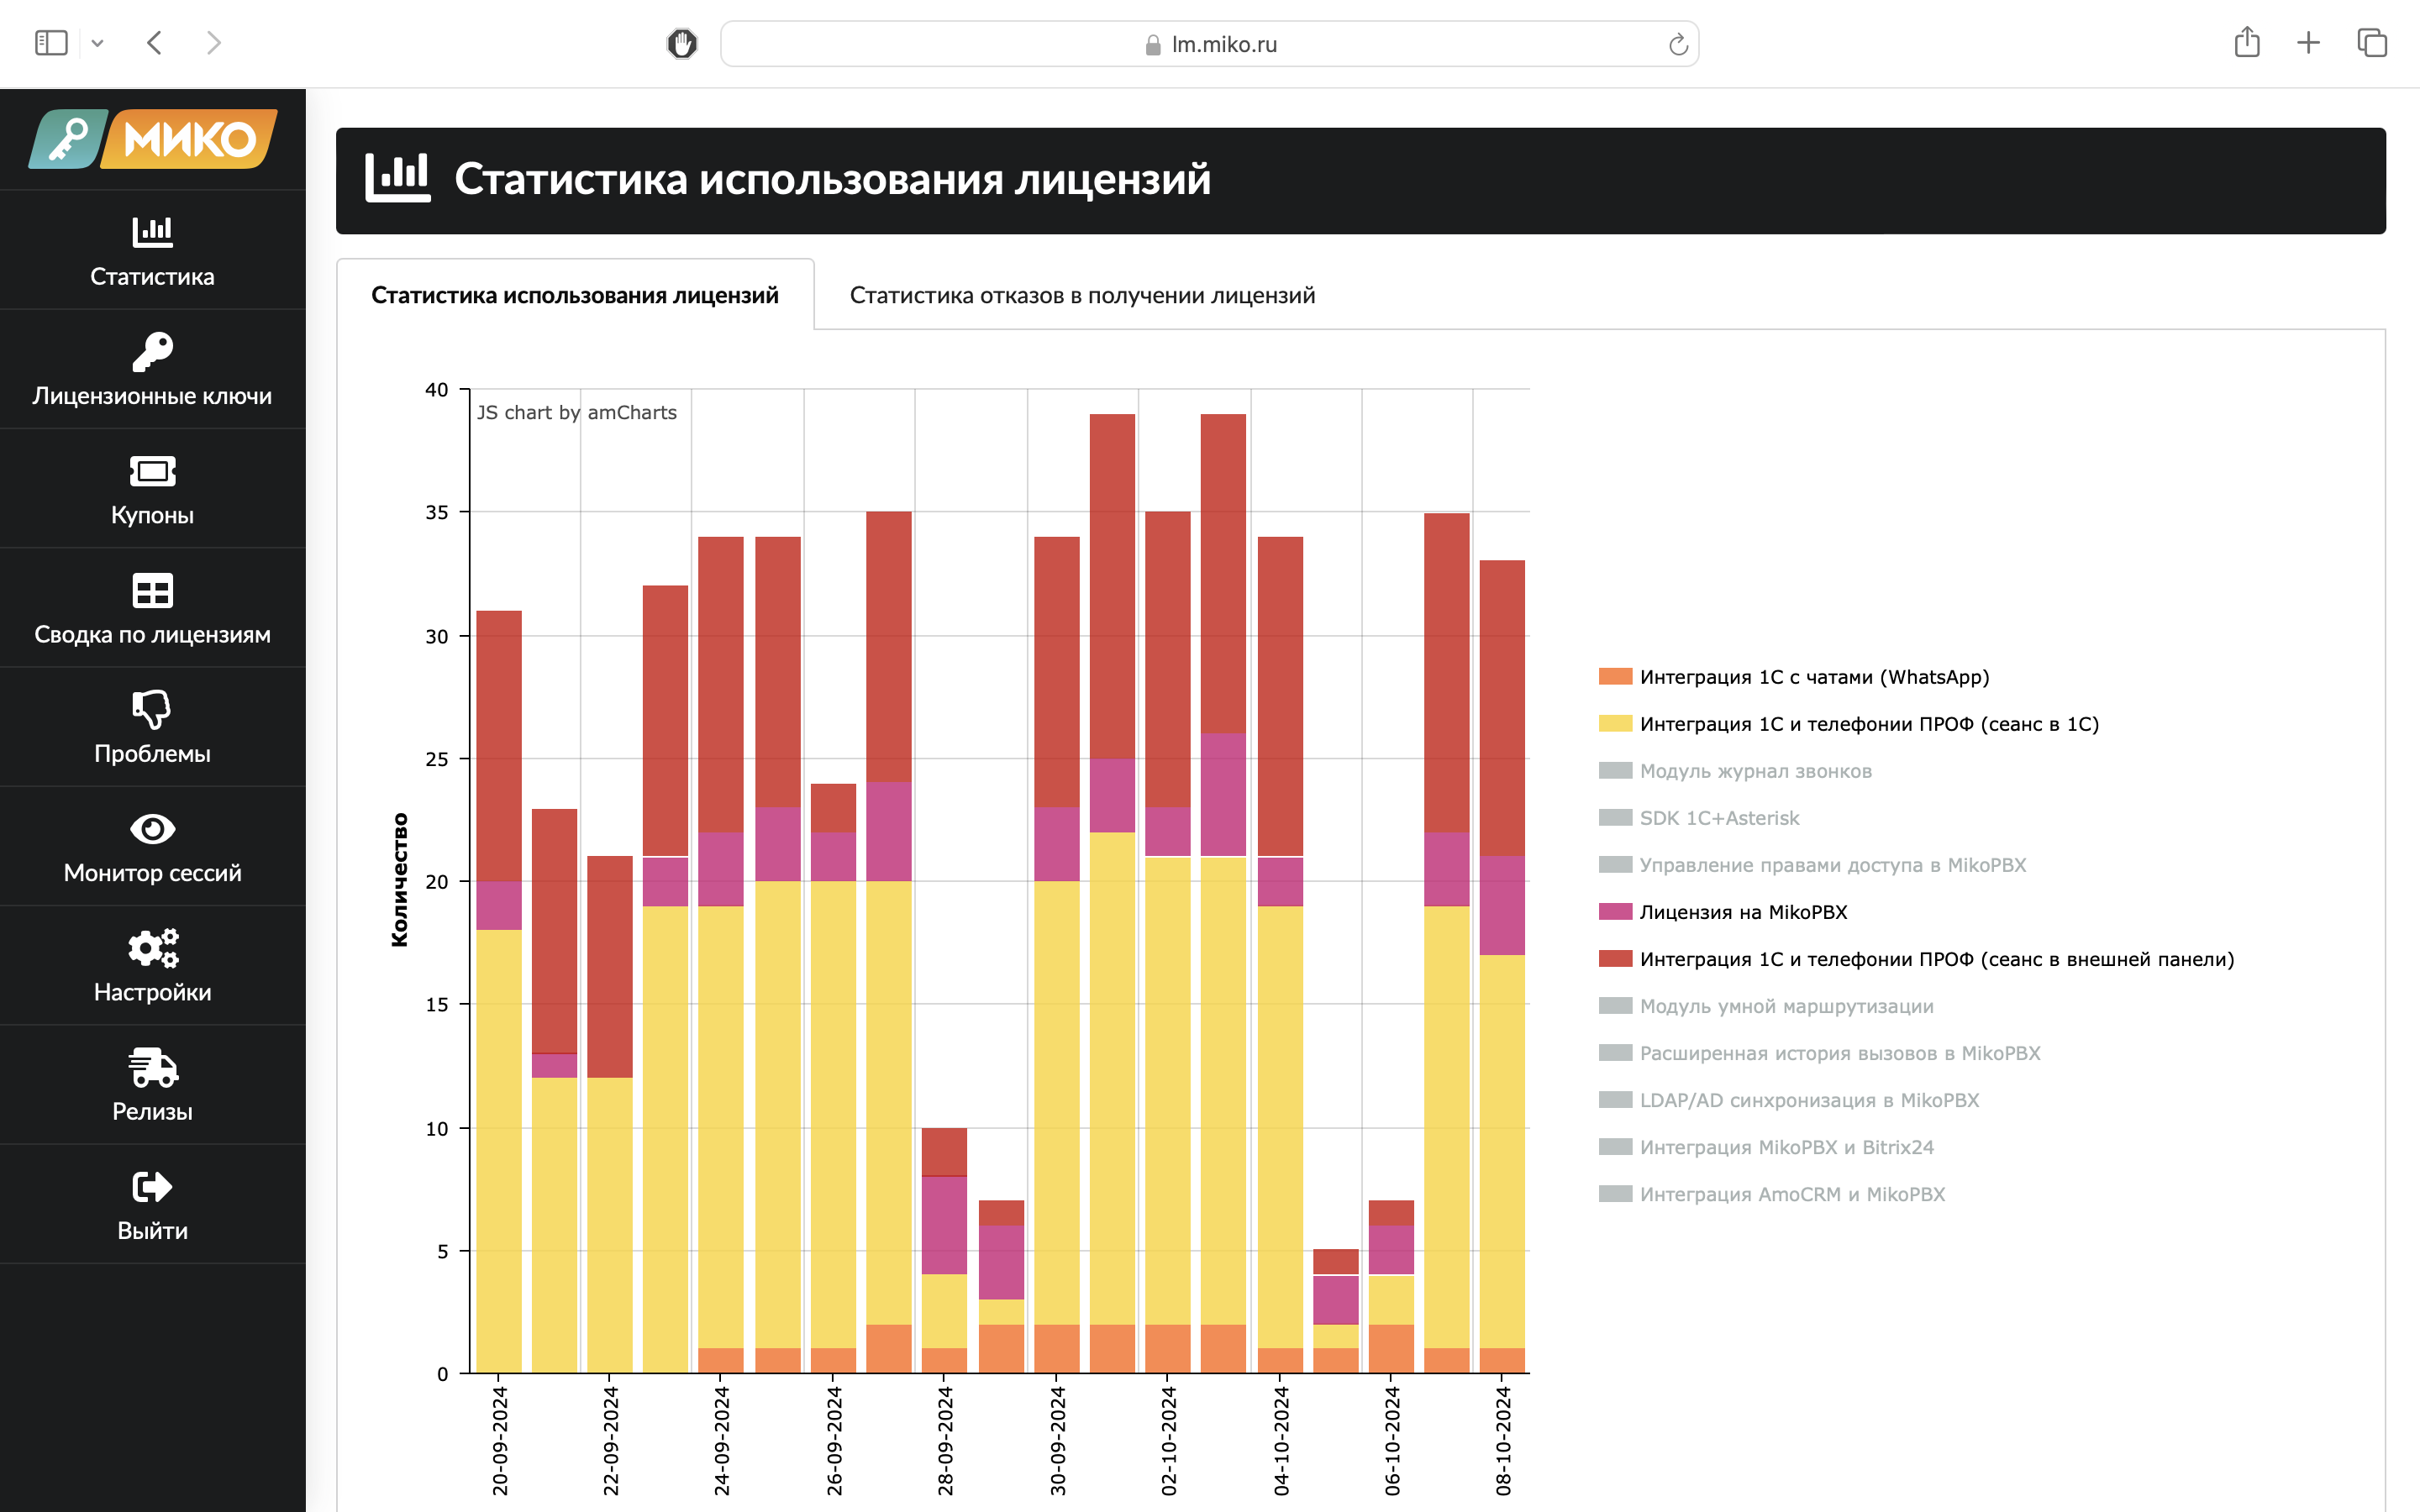Select Настройки menu label

coord(152,992)
